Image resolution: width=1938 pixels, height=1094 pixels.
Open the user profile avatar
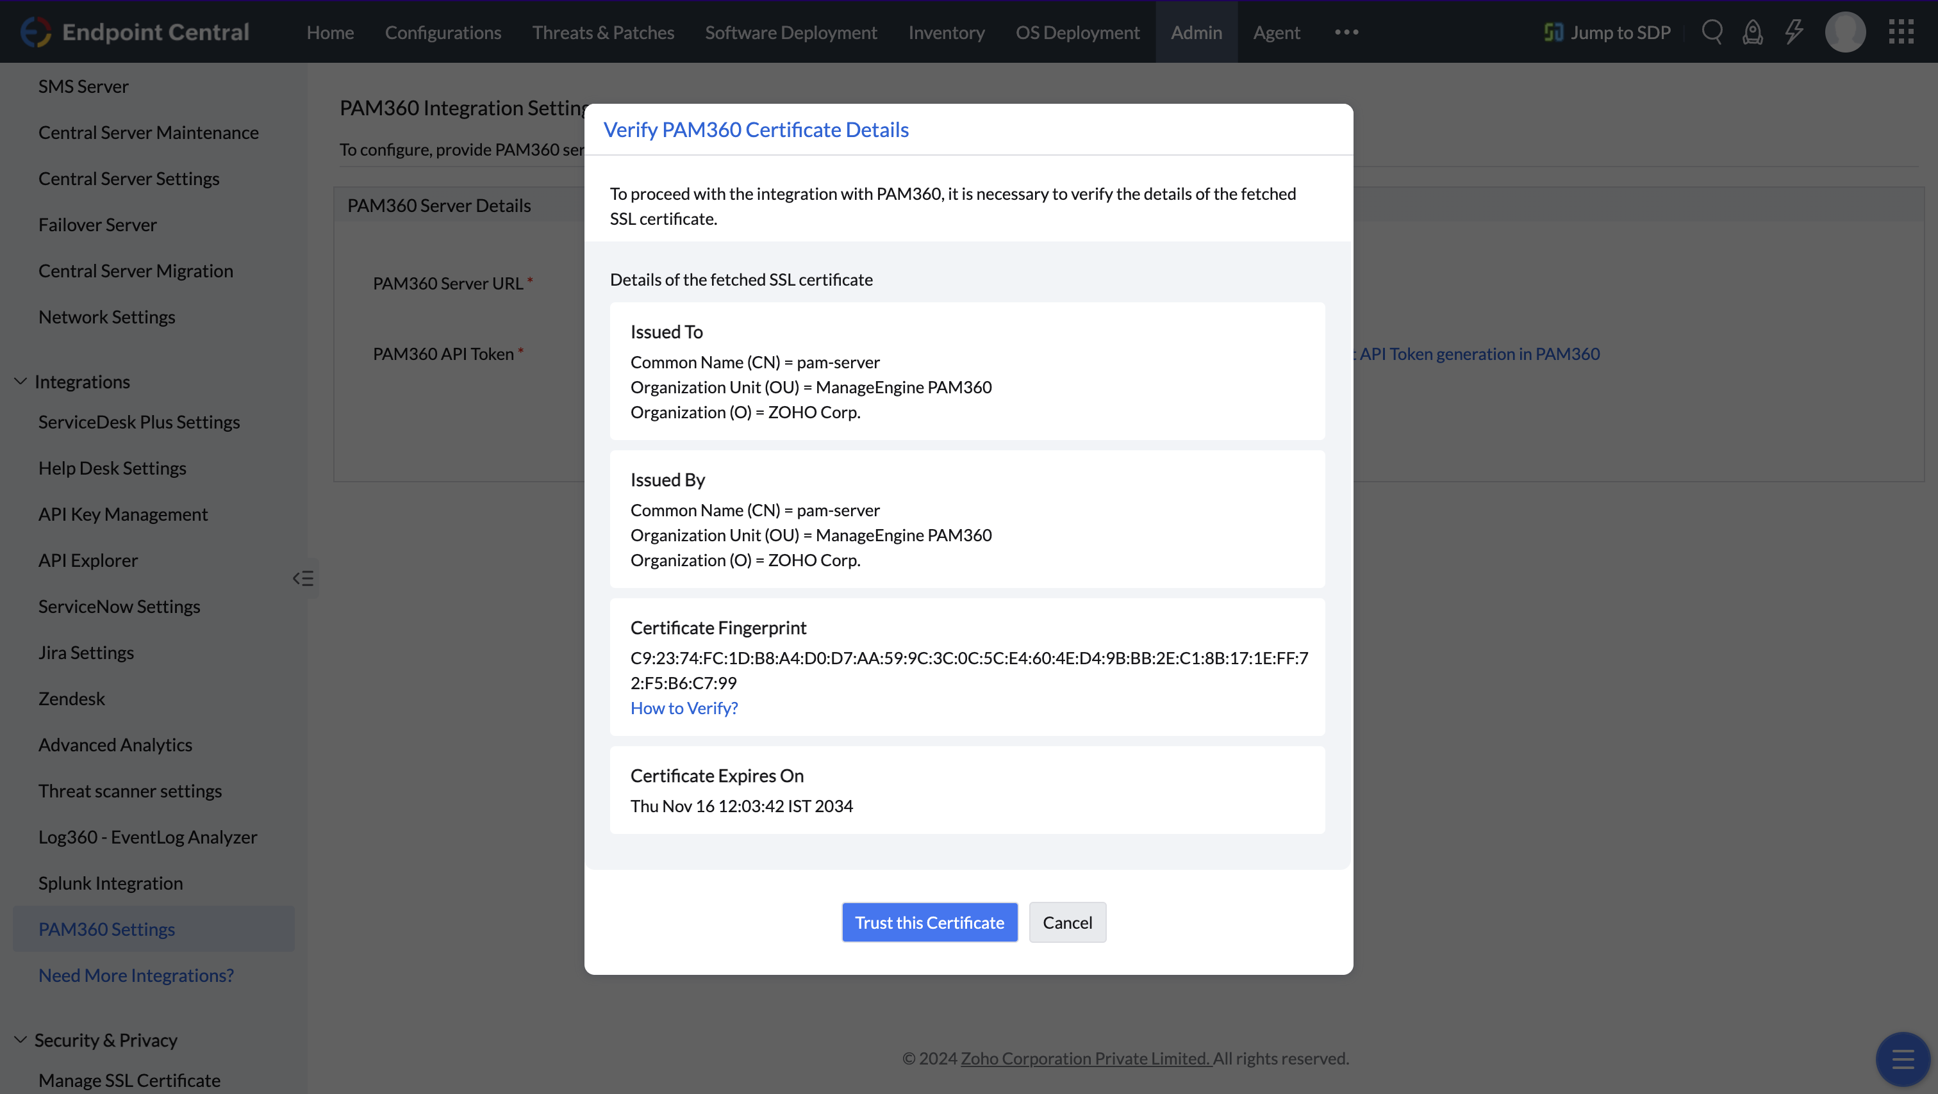[1844, 32]
